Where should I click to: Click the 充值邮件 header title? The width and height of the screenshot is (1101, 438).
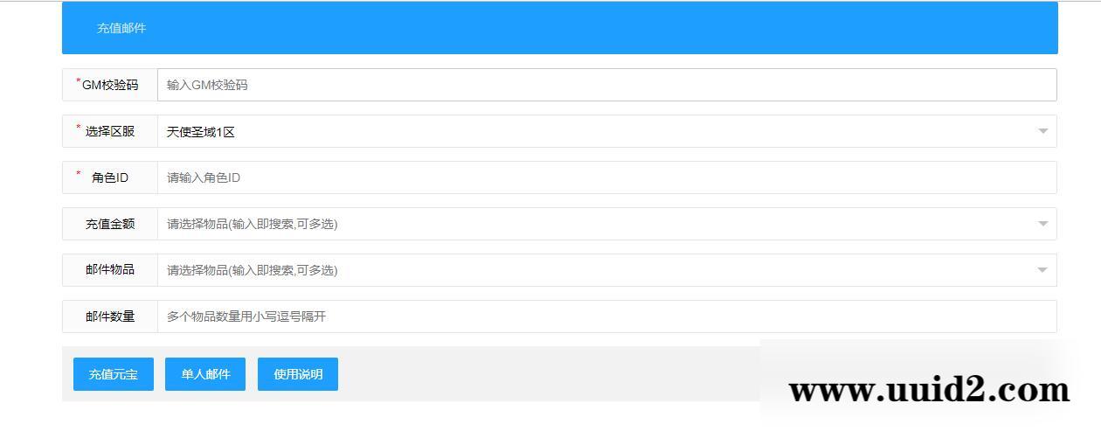click(121, 28)
